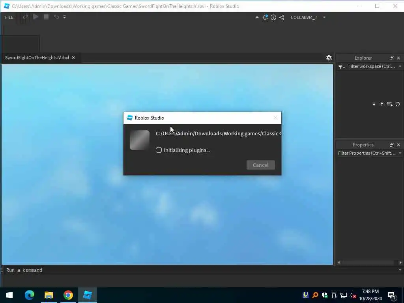
Task: Click the Explorer down arrow icon
Action: (374, 104)
